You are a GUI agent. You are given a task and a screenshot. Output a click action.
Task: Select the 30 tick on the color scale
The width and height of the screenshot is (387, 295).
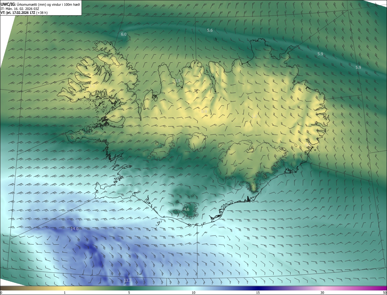tap(322, 293)
